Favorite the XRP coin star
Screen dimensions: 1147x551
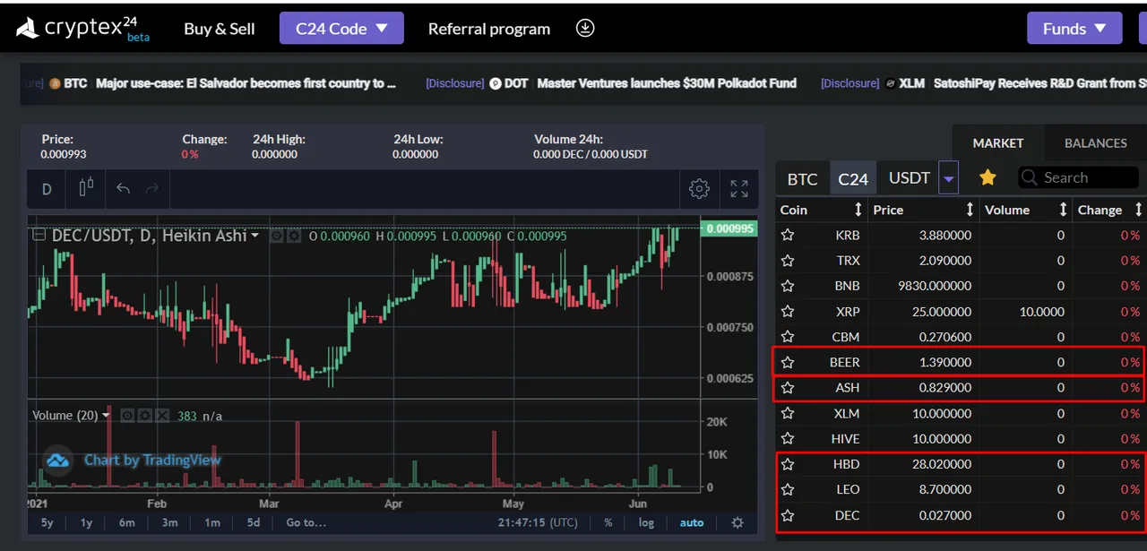pos(788,312)
